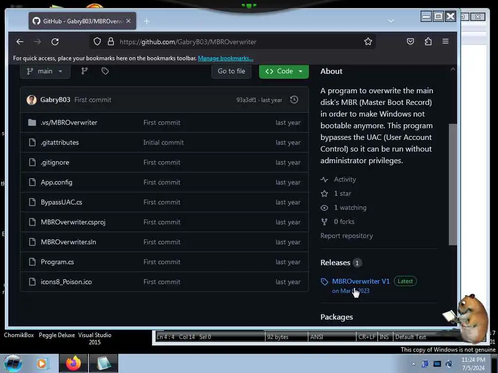Click the file icon beside Program.cs

point(32,262)
